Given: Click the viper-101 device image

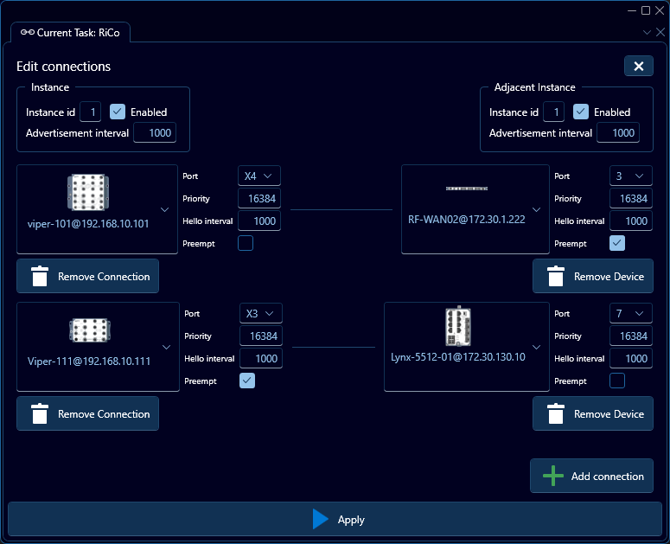Looking at the screenshot, I should point(88,192).
